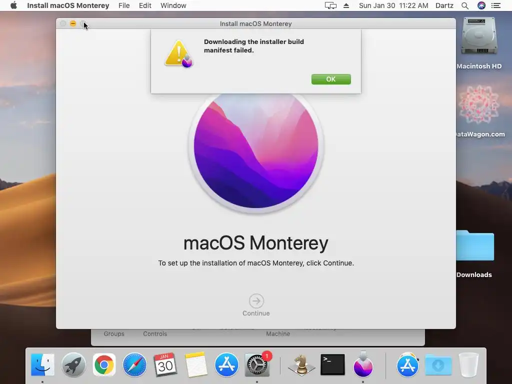Image resolution: width=512 pixels, height=384 pixels.
Task: Click OK in the manifest failed dialog
Action: pos(331,79)
